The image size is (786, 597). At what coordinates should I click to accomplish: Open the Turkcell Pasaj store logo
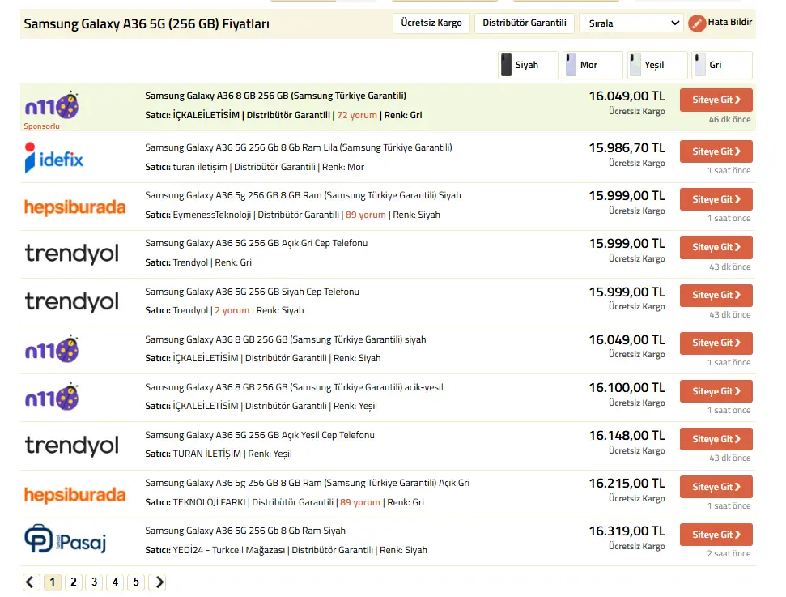point(66,539)
